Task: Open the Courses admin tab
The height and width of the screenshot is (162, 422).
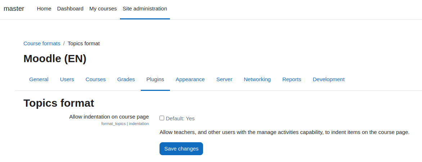Action: point(95,79)
